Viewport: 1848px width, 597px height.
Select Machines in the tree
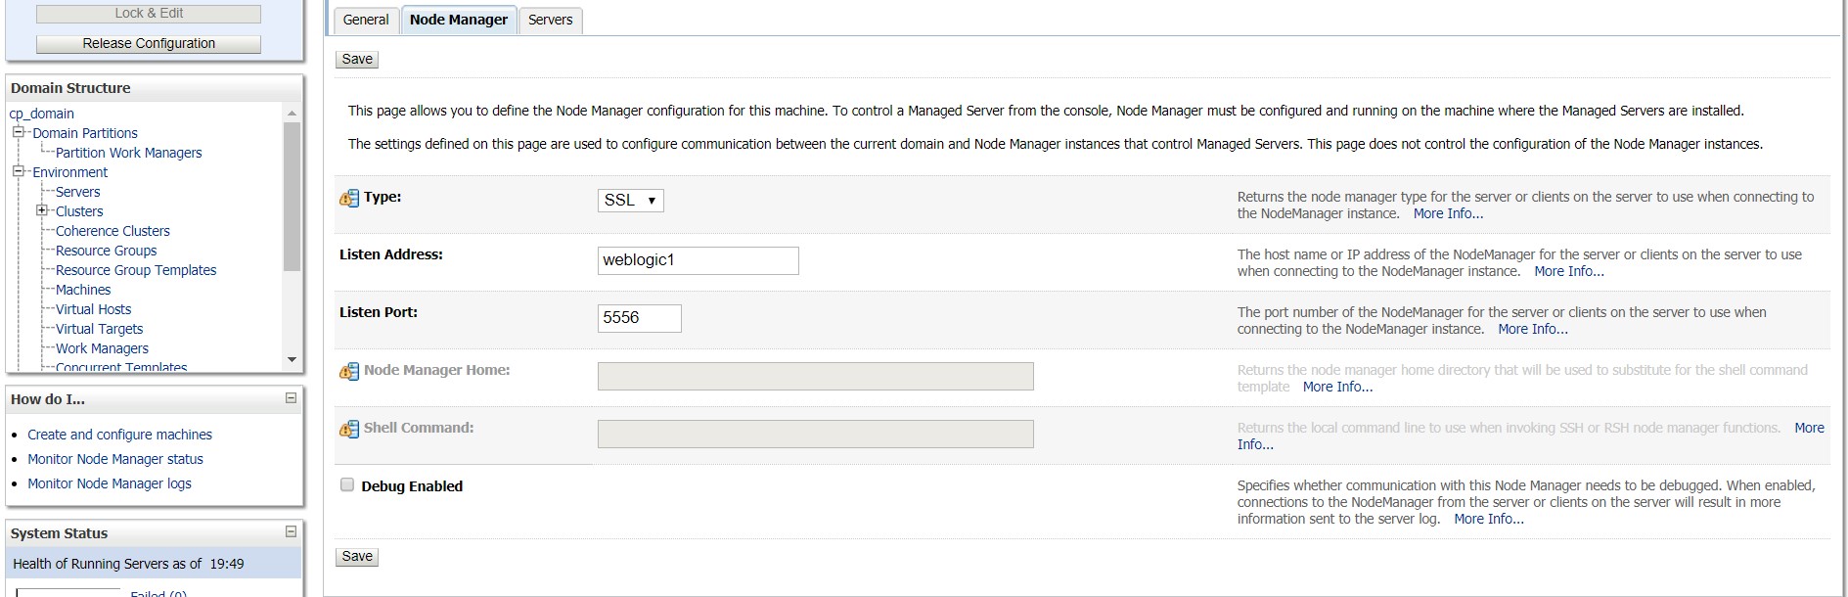click(x=83, y=290)
